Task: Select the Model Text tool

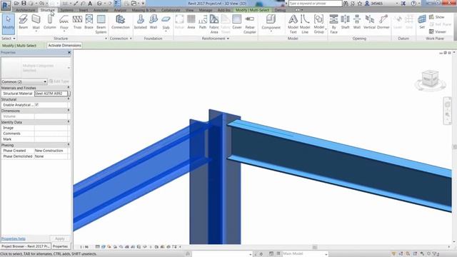Action: point(293,24)
